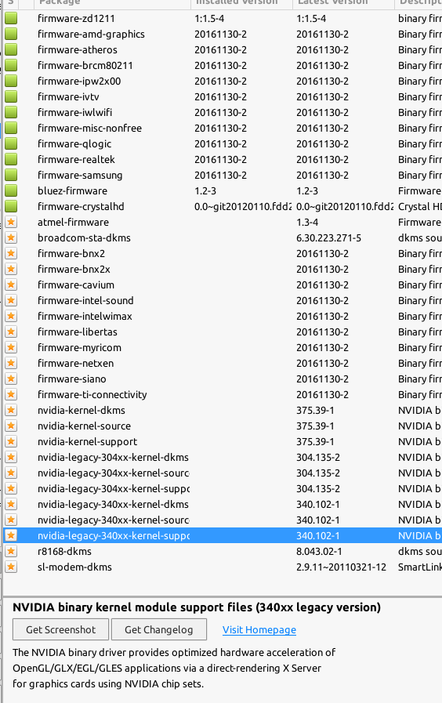This screenshot has width=442, height=703.
Task: Click star status icon for atmel-firmware
Action: coord(11,222)
